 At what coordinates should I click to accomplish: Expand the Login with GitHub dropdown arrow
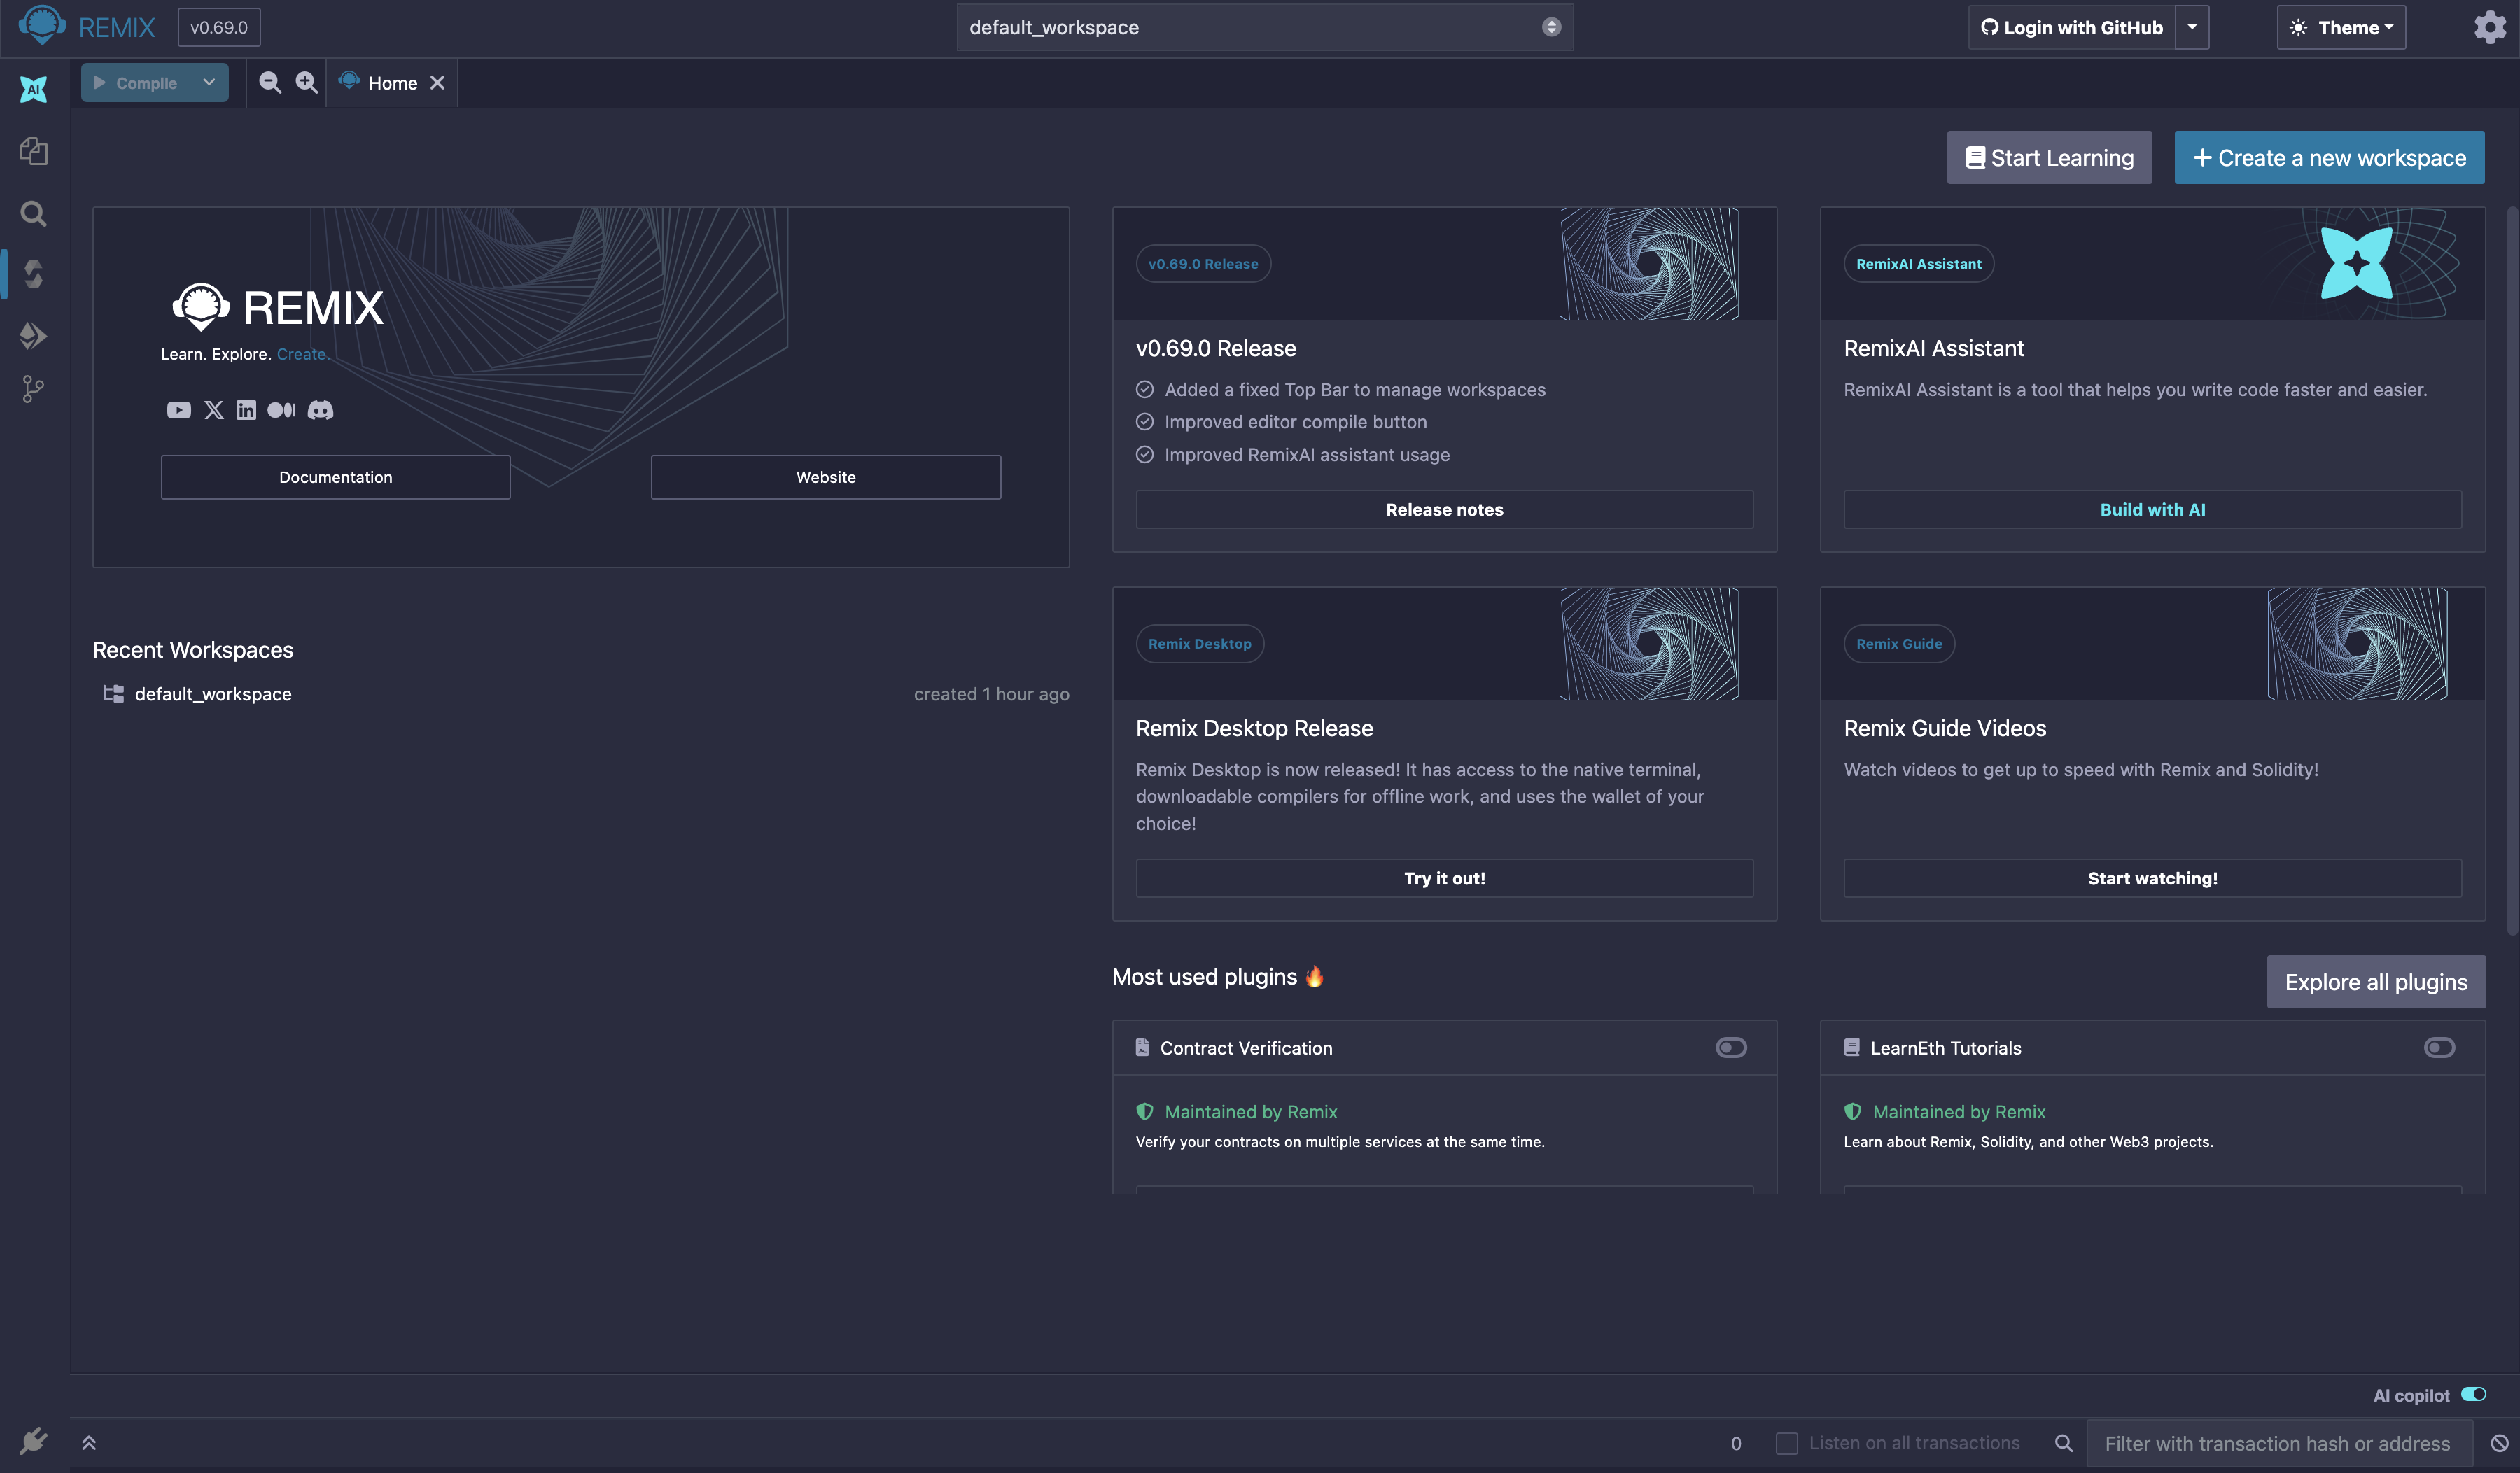point(2192,27)
